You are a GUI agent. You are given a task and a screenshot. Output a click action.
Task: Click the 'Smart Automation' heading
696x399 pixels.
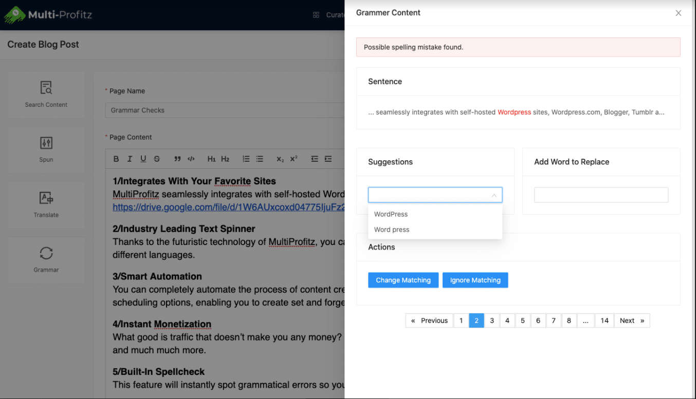coord(157,276)
